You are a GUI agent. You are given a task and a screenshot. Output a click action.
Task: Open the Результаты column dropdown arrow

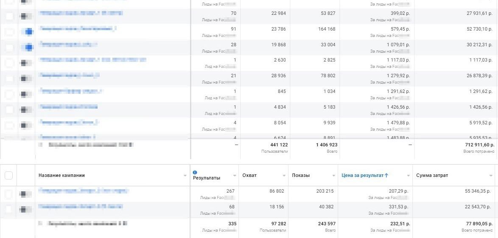(x=235, y=176)
